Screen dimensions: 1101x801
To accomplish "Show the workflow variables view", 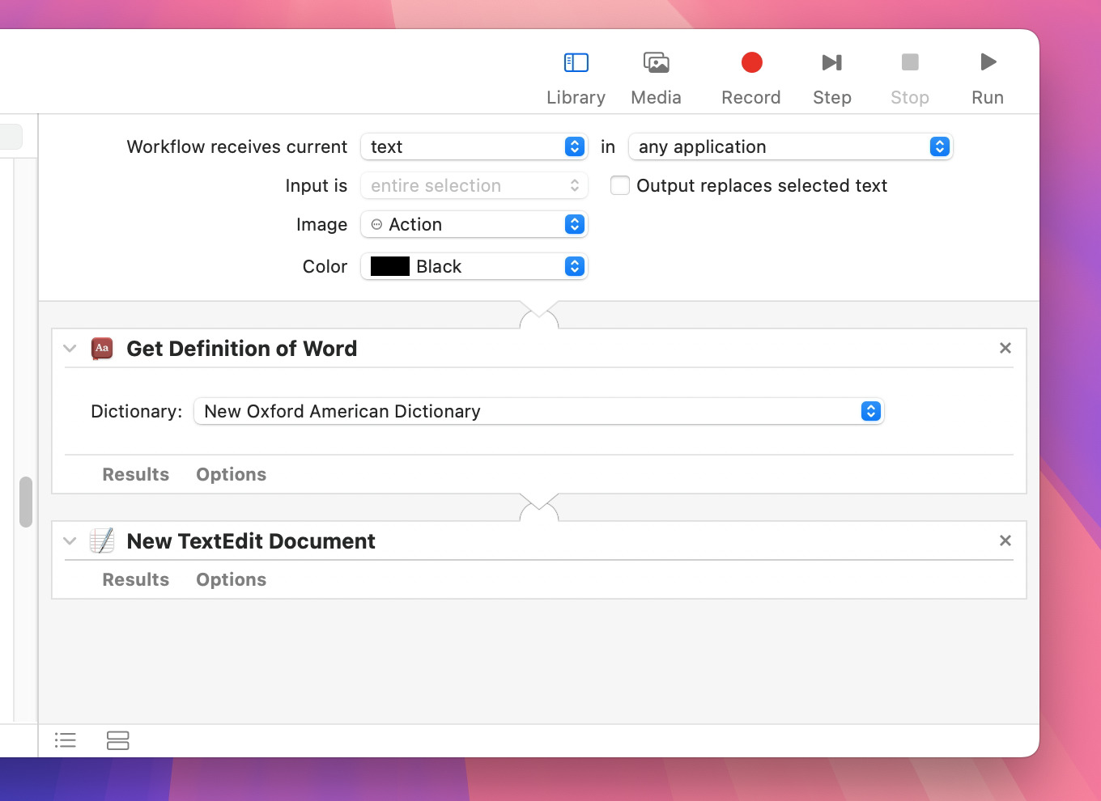I will 118,740.
